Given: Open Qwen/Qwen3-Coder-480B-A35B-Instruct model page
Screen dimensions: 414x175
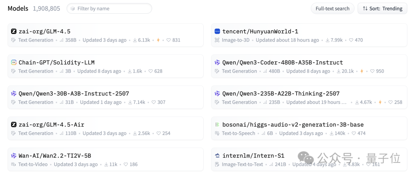Looking at the screenshot, I should click(x=283, y=63).
